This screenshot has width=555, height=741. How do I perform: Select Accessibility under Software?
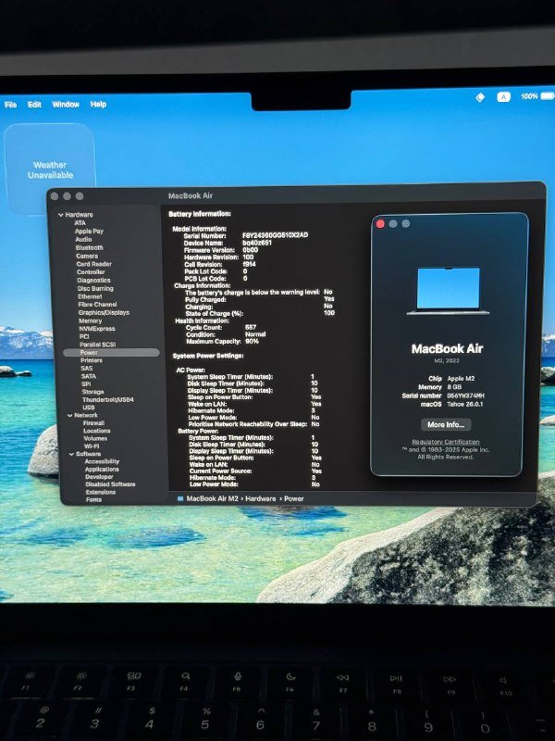pos(102,461)
